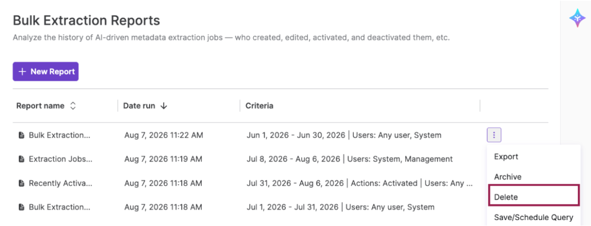
Task: Open Bulk Extraction report run 11:22 AM
Action: pyautogui.click(x=60, y=135)
